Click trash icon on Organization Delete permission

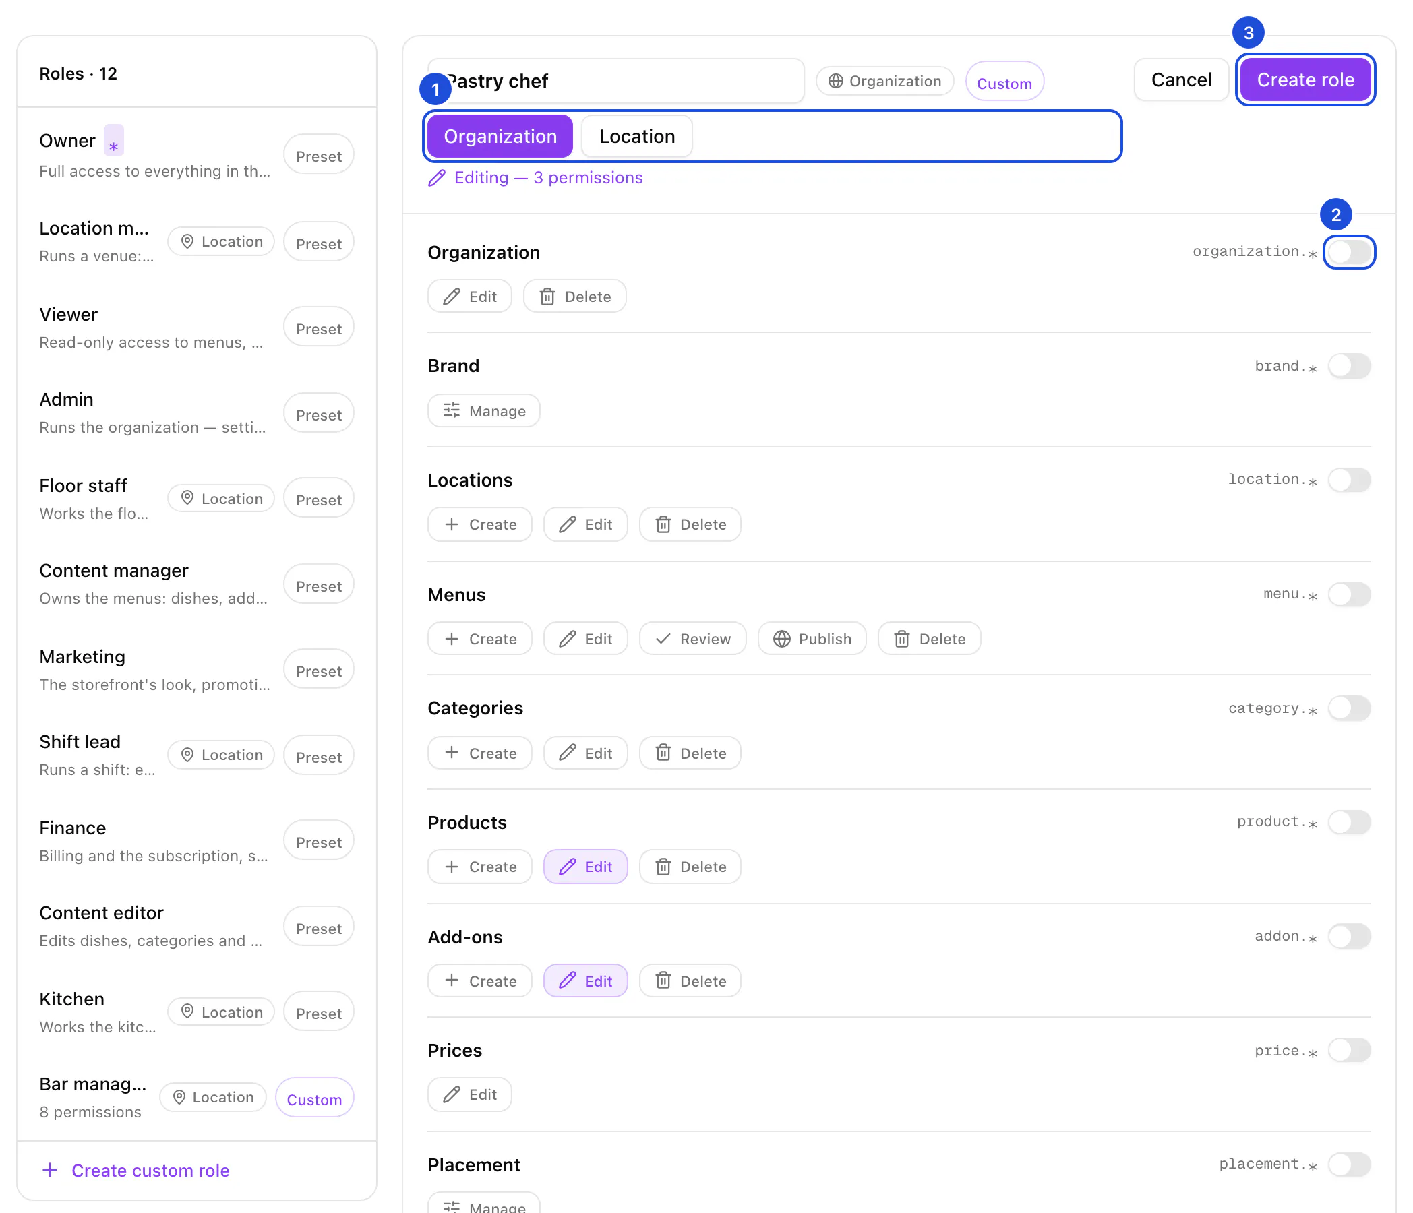[x=547, y=297]
